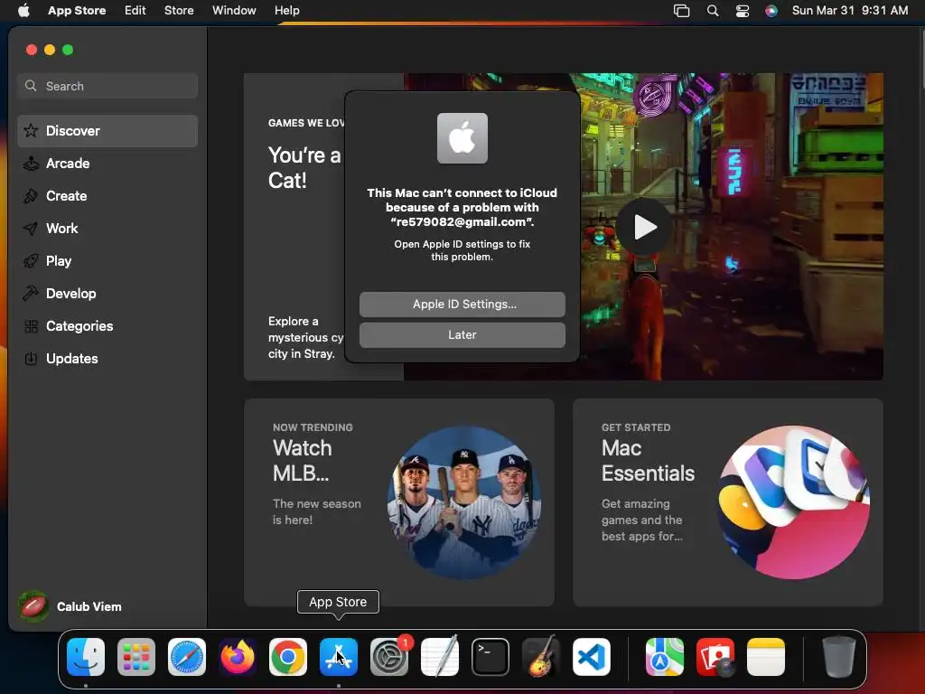Image resolution: width=925 pixels, height=694 pixels.
Task: Open the Apple menu
Action: coord(23,10)
